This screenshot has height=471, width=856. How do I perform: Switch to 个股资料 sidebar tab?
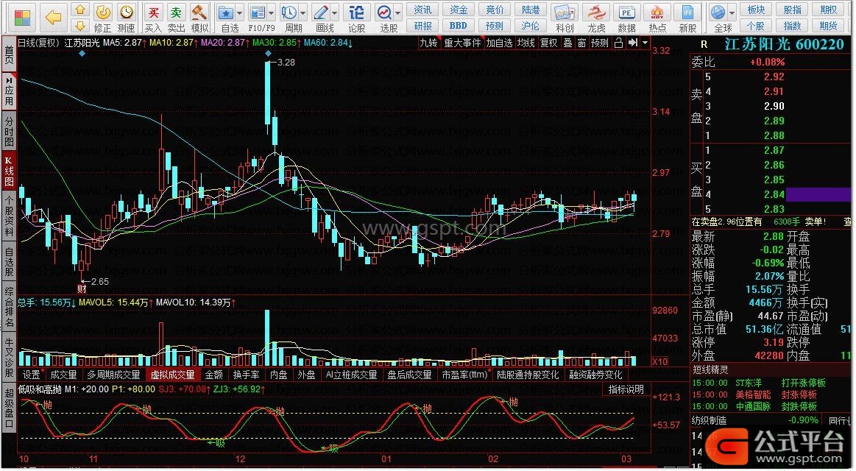pyautogui.click(x=9, y=216)
